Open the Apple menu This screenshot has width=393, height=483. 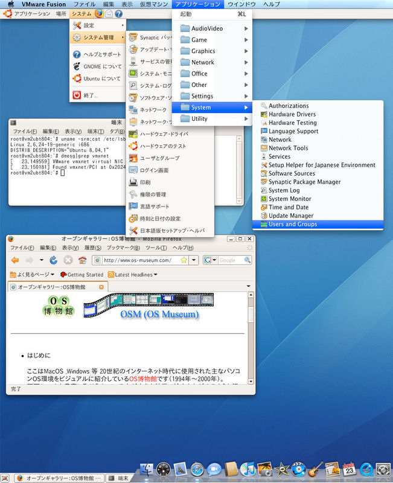coord(11,4)
